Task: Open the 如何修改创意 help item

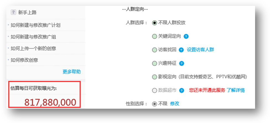Action: 24,60
